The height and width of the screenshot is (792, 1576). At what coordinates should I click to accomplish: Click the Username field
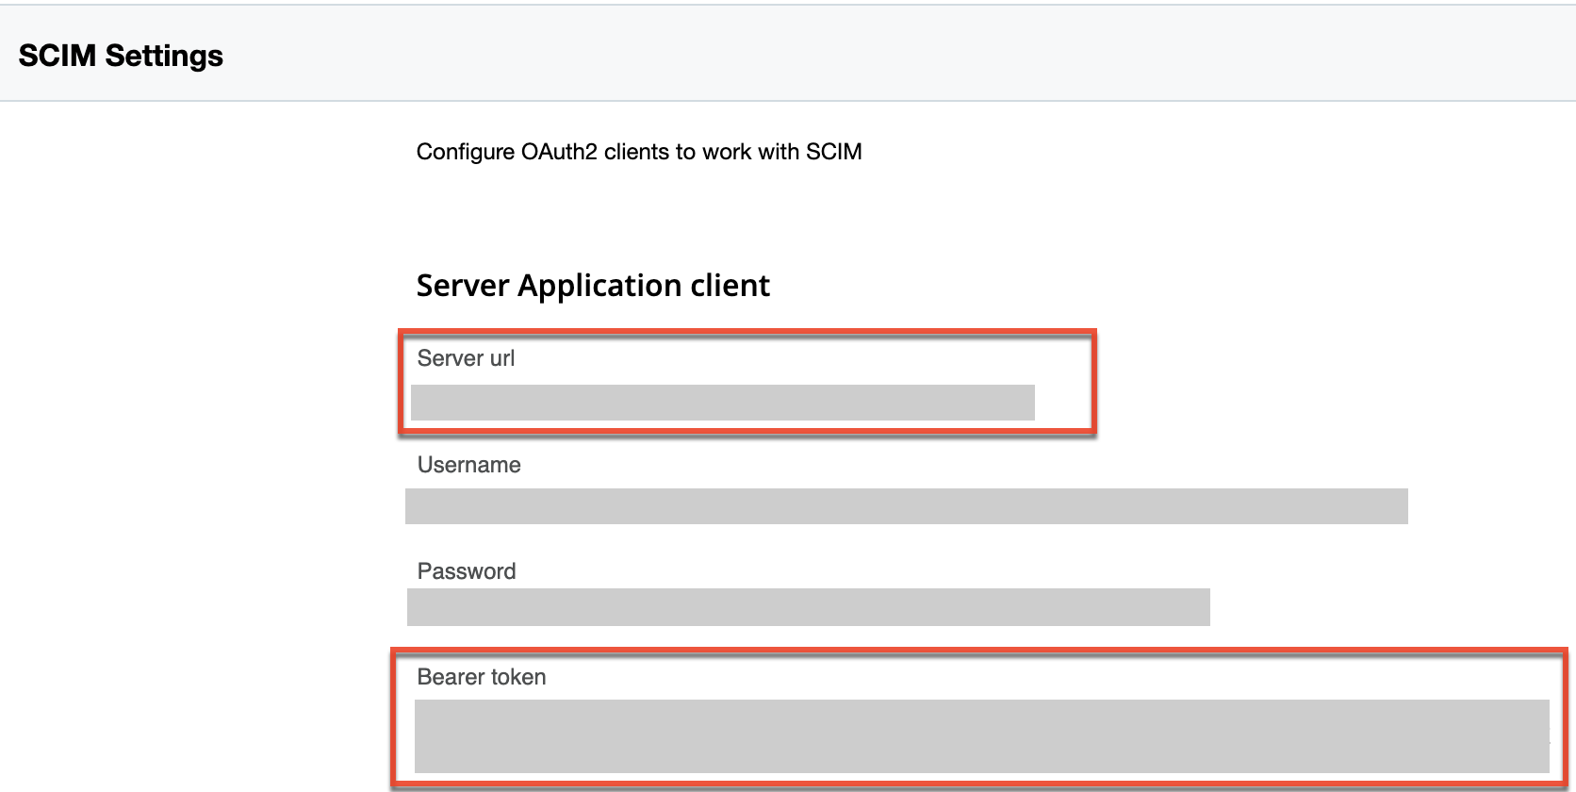(907, 506)
